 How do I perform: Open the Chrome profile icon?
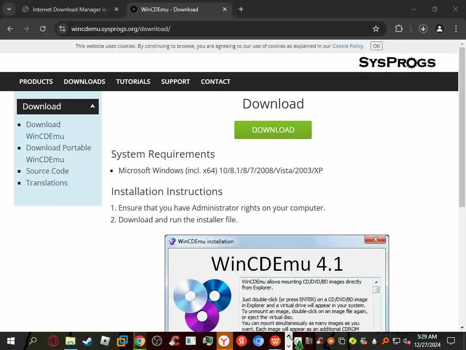tap(440, 29)
